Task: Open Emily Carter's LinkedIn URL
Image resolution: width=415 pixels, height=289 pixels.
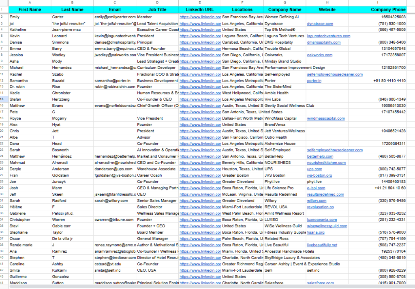Action: (x=200, y=17)
